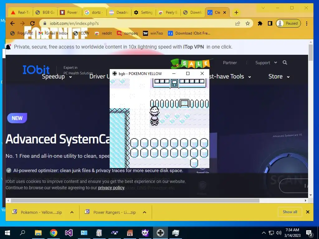Click the notification bell icon on the banner
This screenshot has height=239, width=319.
point(8,47)
